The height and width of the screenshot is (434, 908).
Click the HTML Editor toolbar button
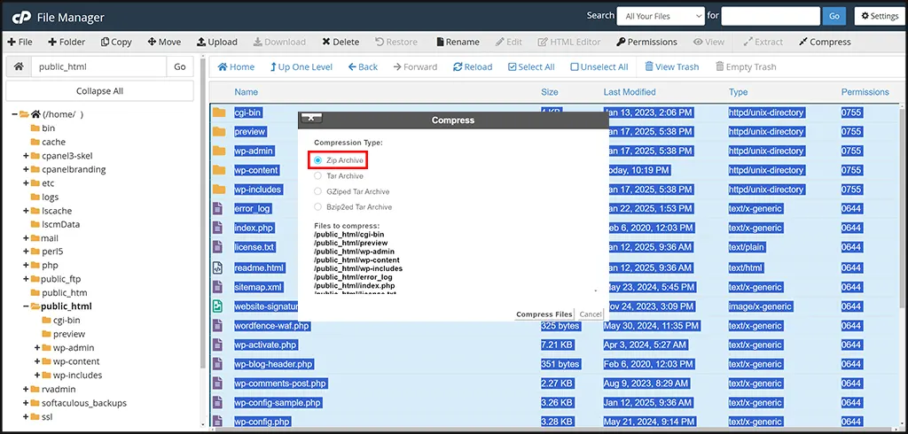tap(569, 42)
